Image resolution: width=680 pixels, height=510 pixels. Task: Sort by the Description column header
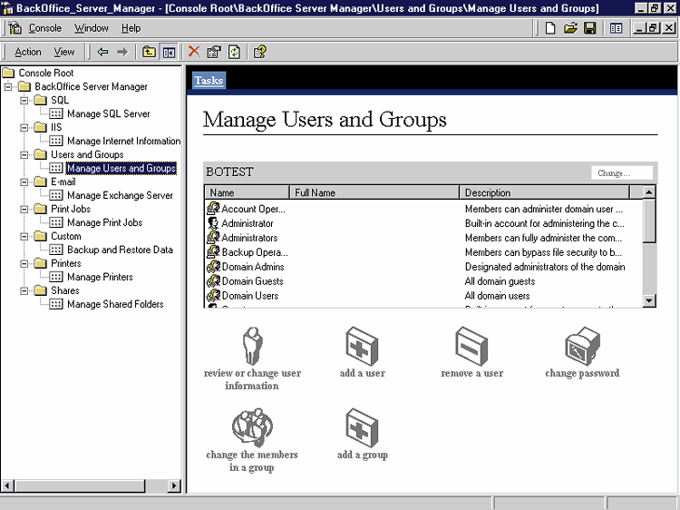(544, 192)
